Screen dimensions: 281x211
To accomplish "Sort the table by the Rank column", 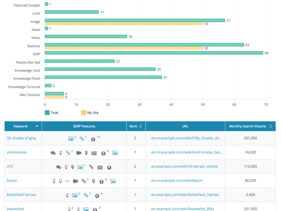I will (x=135, y=126).
